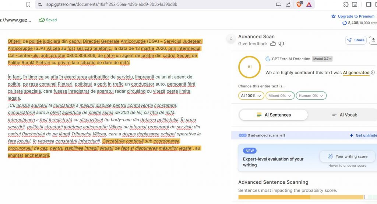Click the Brave Rewards triangle icon
377x204 pixels.
click(309, 4)
